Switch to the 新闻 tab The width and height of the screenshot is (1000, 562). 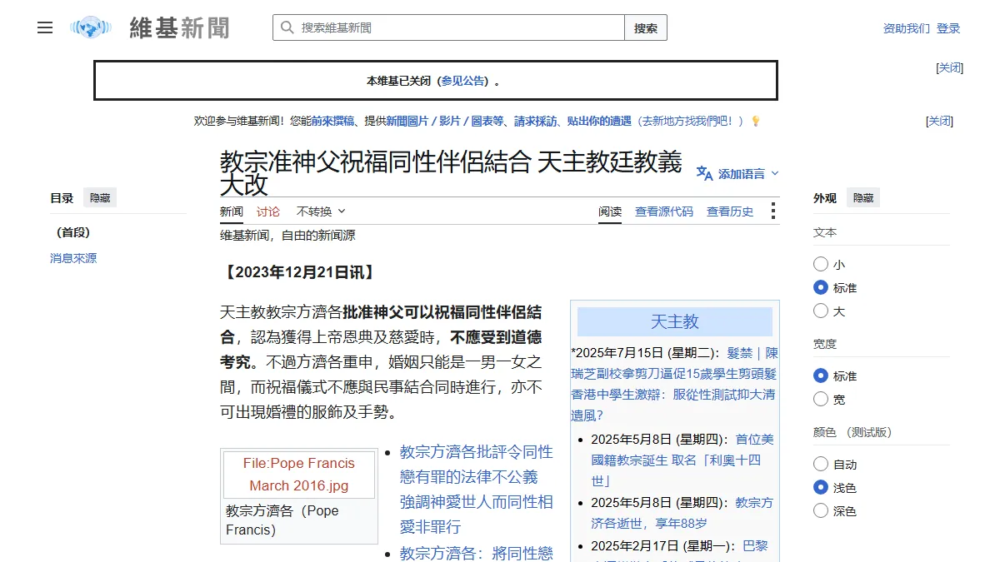click(232, 211)
